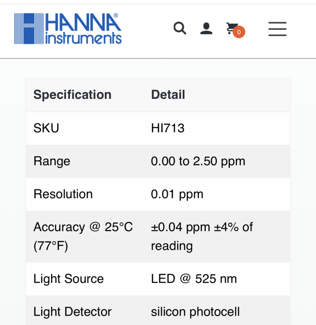
Task: Click the Specification column header
Action: [72, 95]
